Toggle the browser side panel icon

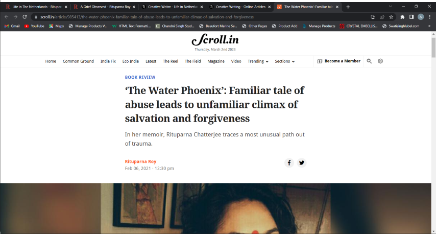pos(411,17)
